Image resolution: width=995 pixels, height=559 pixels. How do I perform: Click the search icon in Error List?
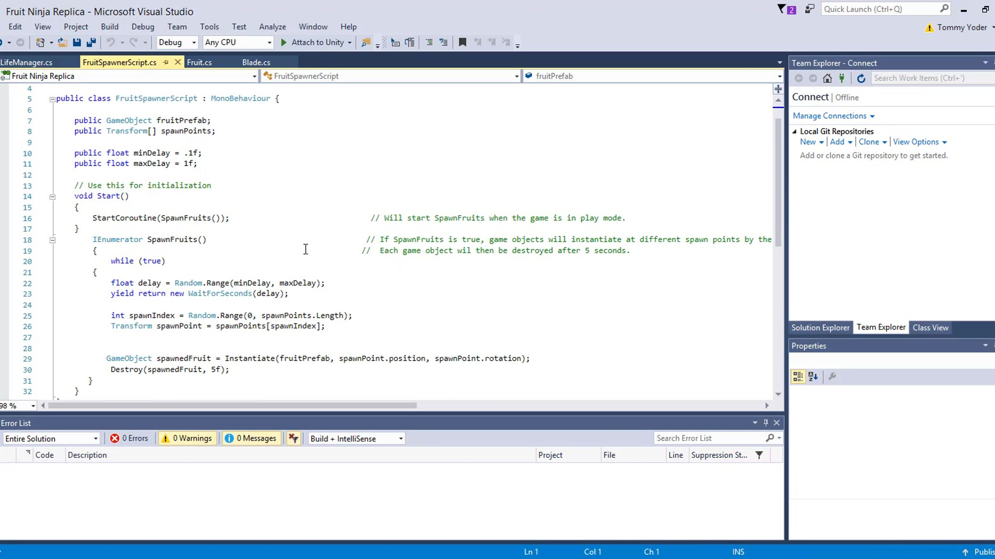[770, 438]
